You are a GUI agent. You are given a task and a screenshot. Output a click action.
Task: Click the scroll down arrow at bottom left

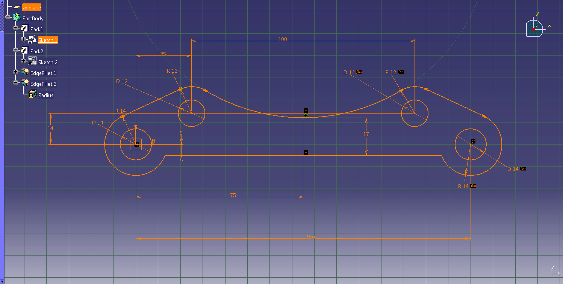pyautogui.click(x=2, y=281)
